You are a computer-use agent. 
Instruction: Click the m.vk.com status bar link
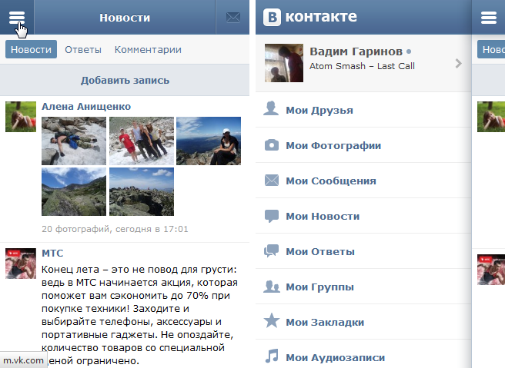click(x=24, y=360)
